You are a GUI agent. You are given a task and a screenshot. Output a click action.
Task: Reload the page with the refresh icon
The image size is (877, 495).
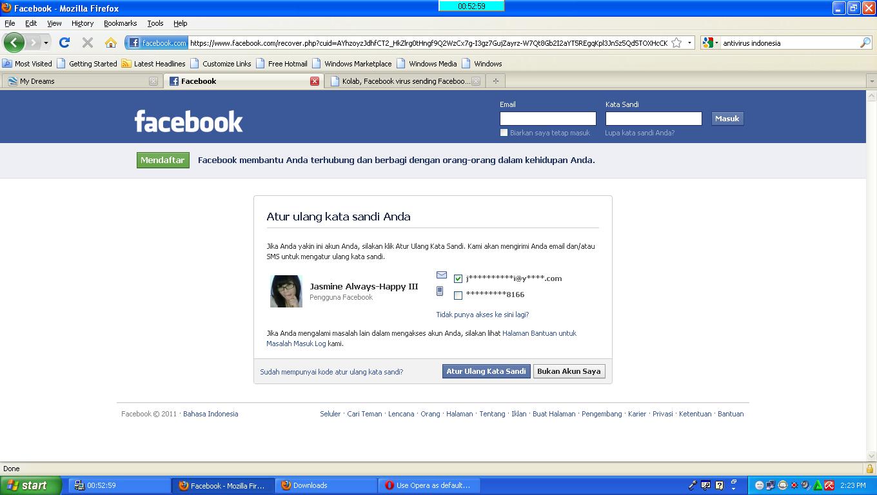pyautogui.click(x=64, y=43)
